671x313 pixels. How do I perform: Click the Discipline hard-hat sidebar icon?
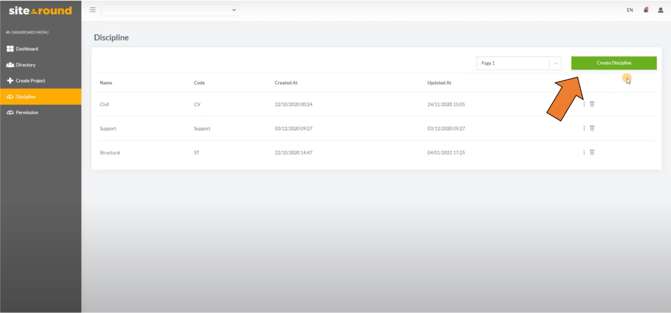(x=10, y=96)
